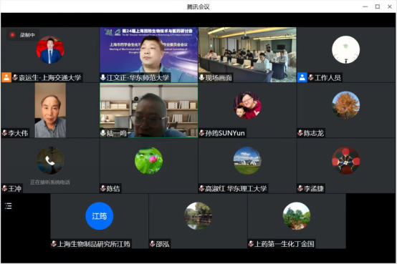Minimize the 腾讯会议 window
397x264 pixels.
(365, 6)
